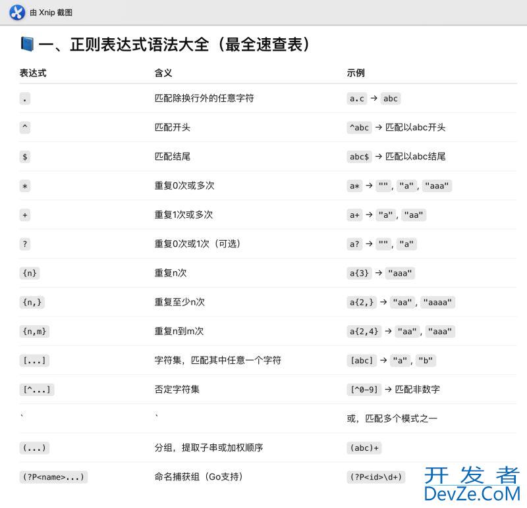527x508 pixels.
Task: Click the '重复n到m次' meaning cell
Action: tap(179, 331)
